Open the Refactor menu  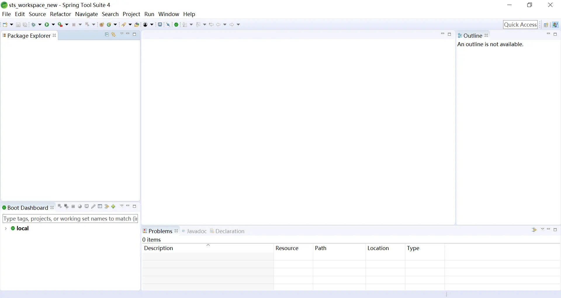60,14
